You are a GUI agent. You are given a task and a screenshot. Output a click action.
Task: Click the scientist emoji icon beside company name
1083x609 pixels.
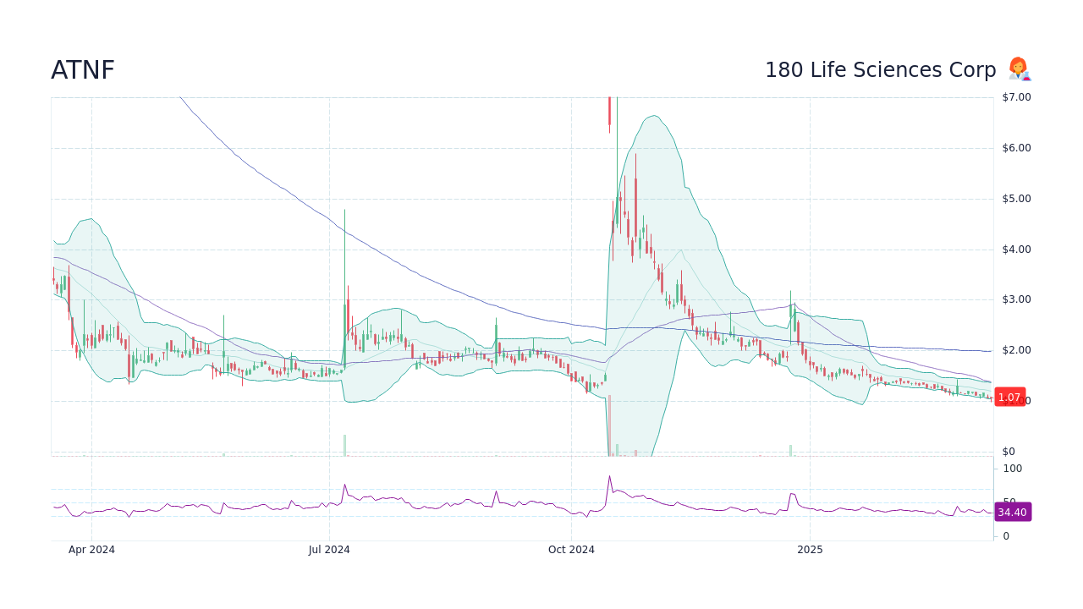click(x=1019, y=69)
